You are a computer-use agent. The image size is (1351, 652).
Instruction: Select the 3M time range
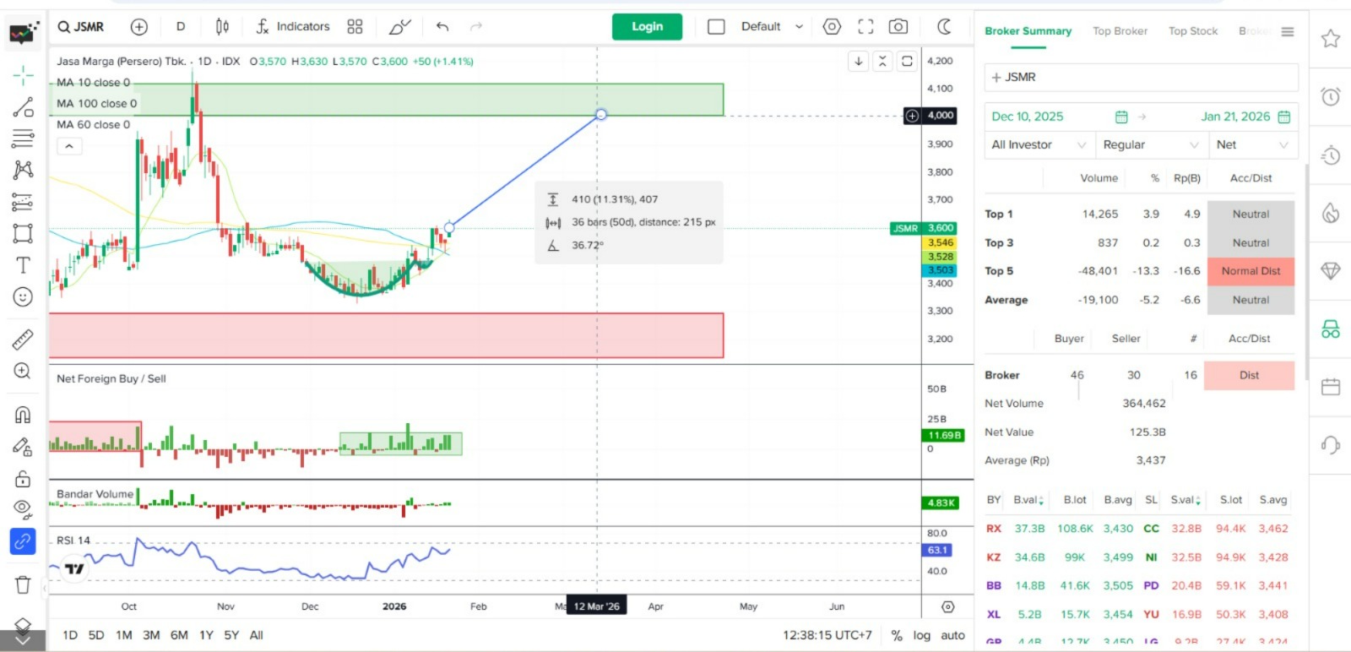151,635
